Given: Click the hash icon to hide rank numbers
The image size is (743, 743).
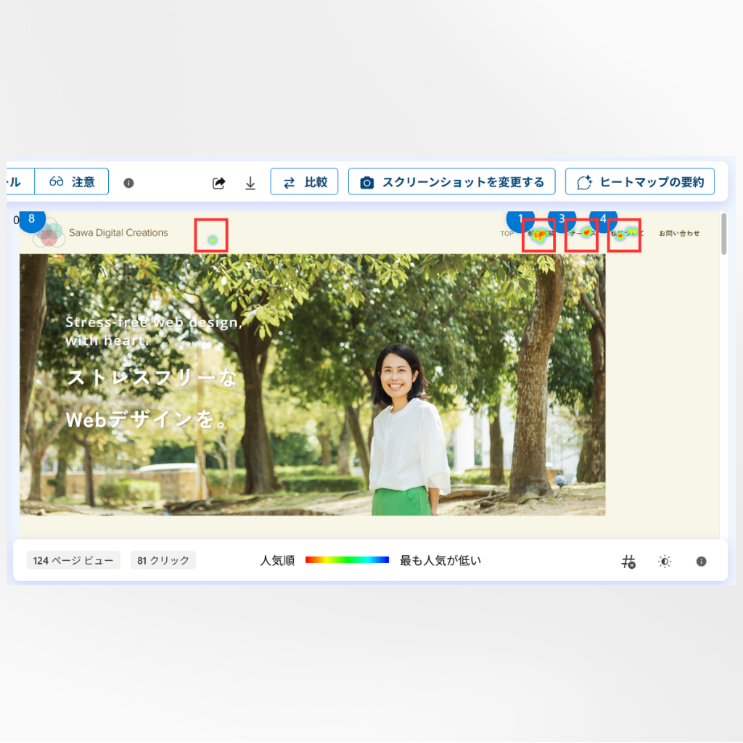Looking at the screenshot, I should pyautogui.click(x=628, y=561).
